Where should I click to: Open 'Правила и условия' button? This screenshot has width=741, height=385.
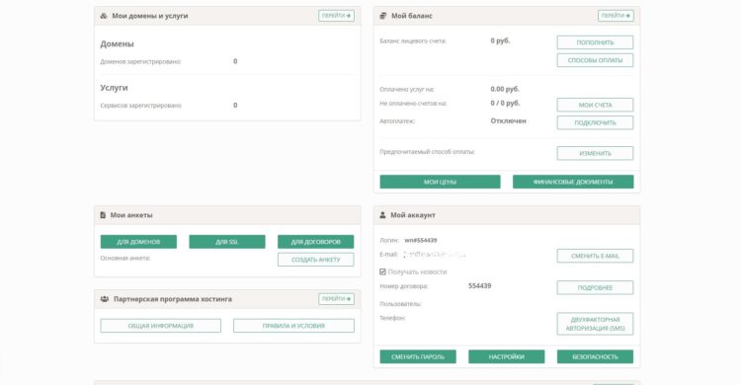coord(293,326)
